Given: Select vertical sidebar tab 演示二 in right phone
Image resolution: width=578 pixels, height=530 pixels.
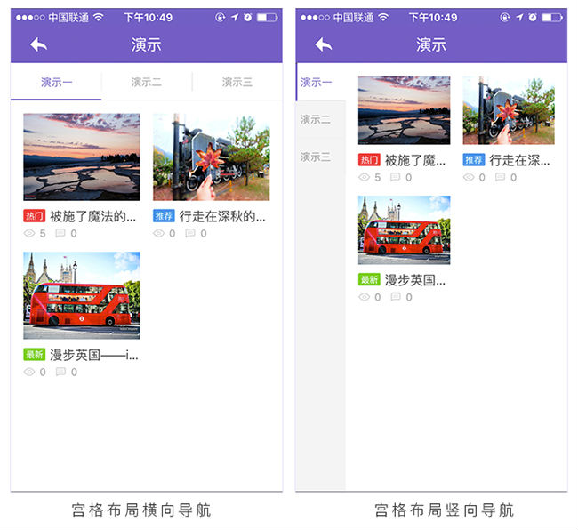Looking at the screenshot, I should click(316, 120).
